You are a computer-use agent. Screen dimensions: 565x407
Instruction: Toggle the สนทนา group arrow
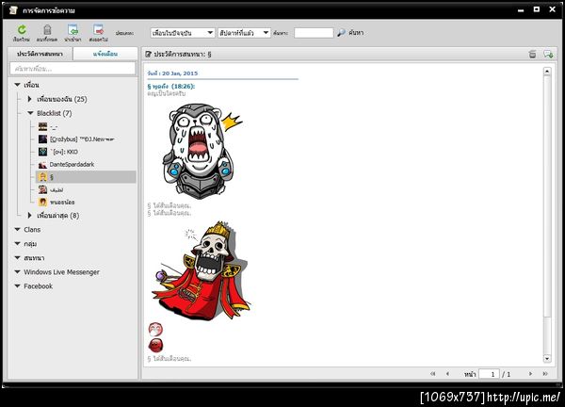(x=17, y=258)
